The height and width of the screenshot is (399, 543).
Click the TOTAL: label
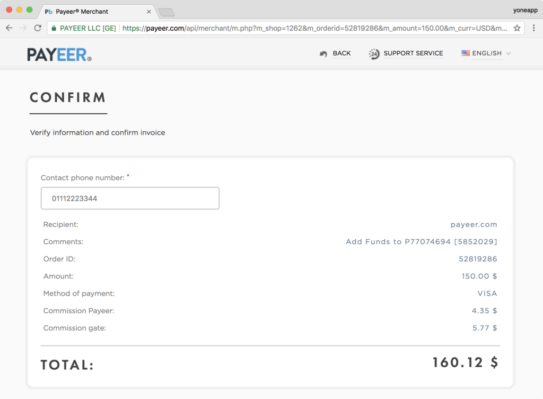click(67, 365)
